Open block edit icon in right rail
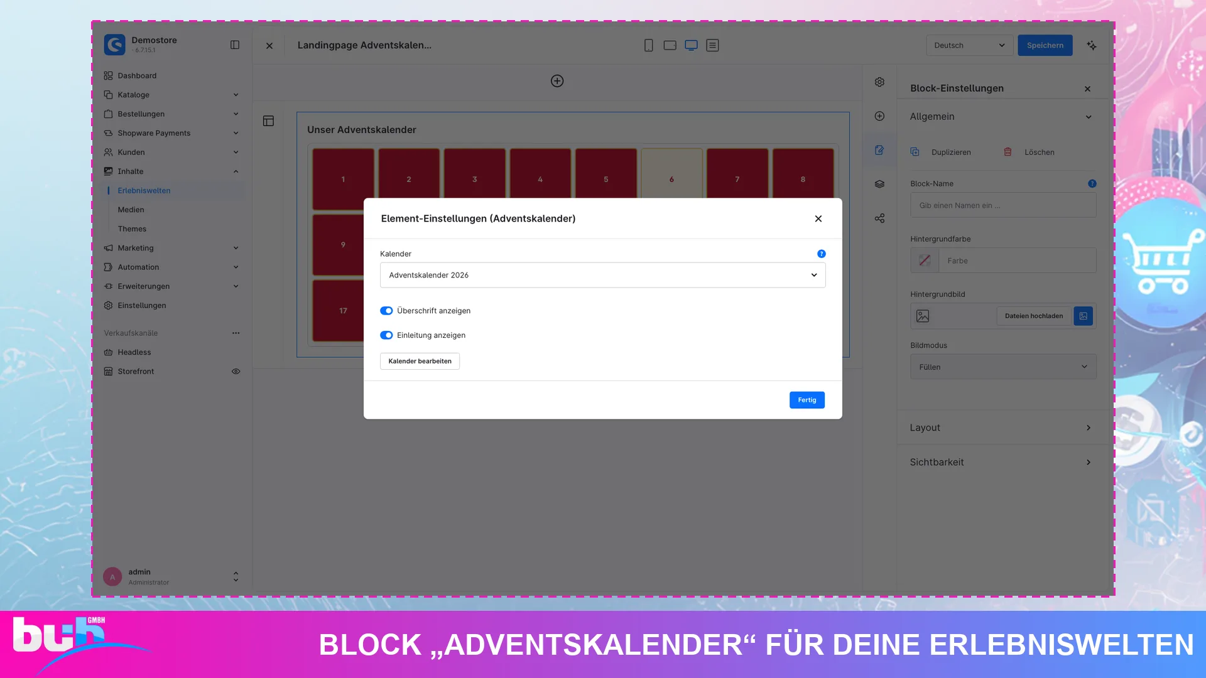The height and width of the screenshot is (678, 1206). coord(879,150)
